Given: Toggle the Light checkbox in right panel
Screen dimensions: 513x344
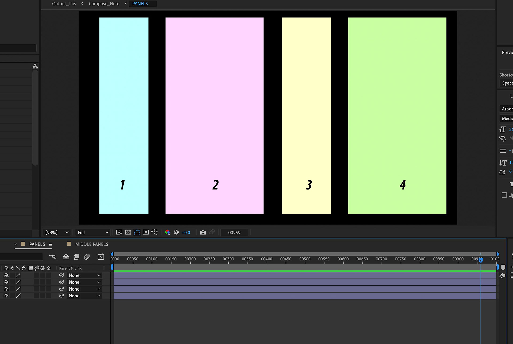Looking at the screenshot, I should 504,195.
